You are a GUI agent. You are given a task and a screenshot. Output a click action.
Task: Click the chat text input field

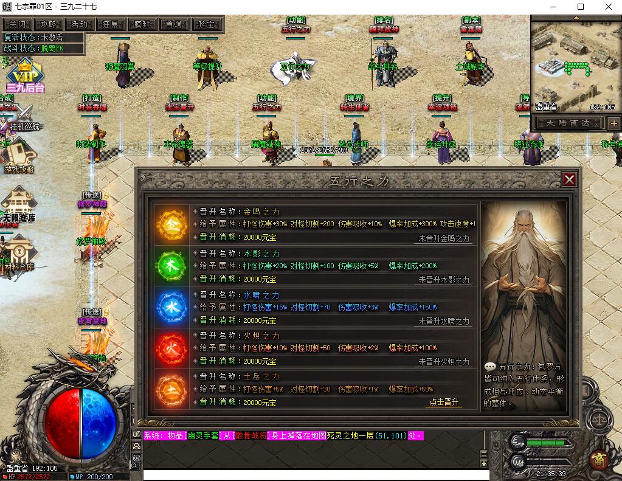coord(316,476)
